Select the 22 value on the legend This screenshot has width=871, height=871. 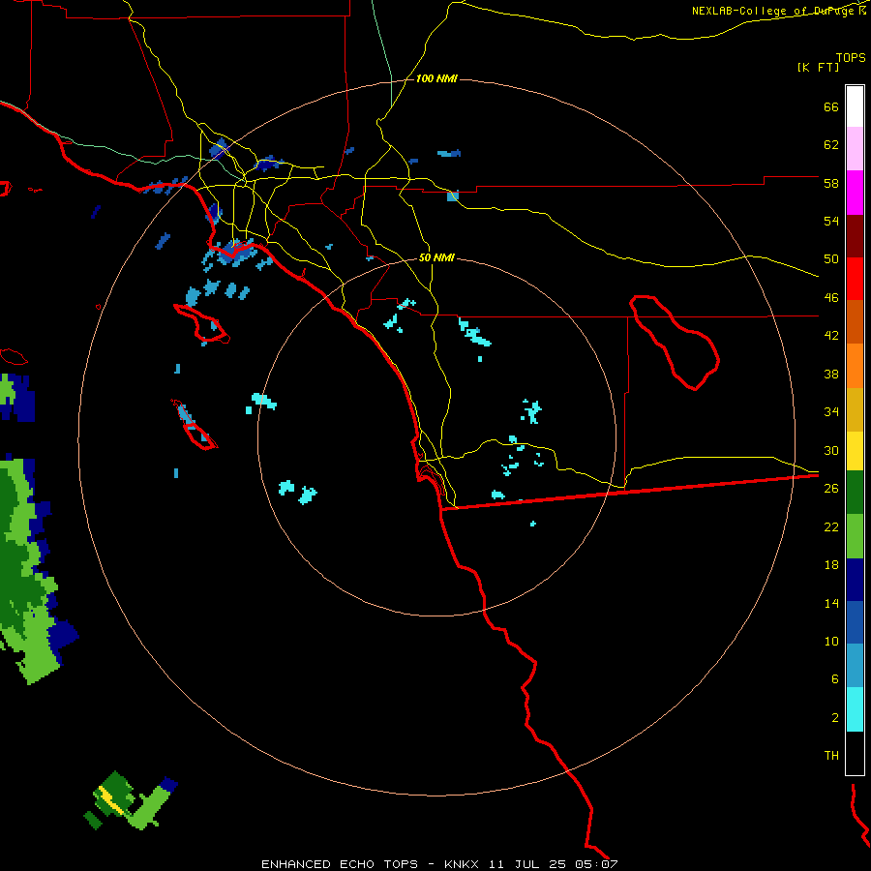pos(831,526)
